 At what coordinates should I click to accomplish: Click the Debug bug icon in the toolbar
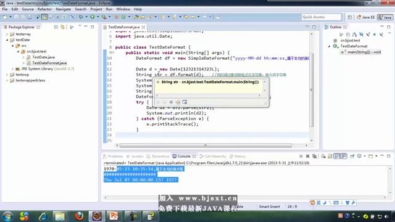point(81,17)
